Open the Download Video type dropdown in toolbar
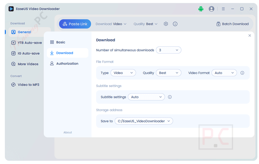 111,24
